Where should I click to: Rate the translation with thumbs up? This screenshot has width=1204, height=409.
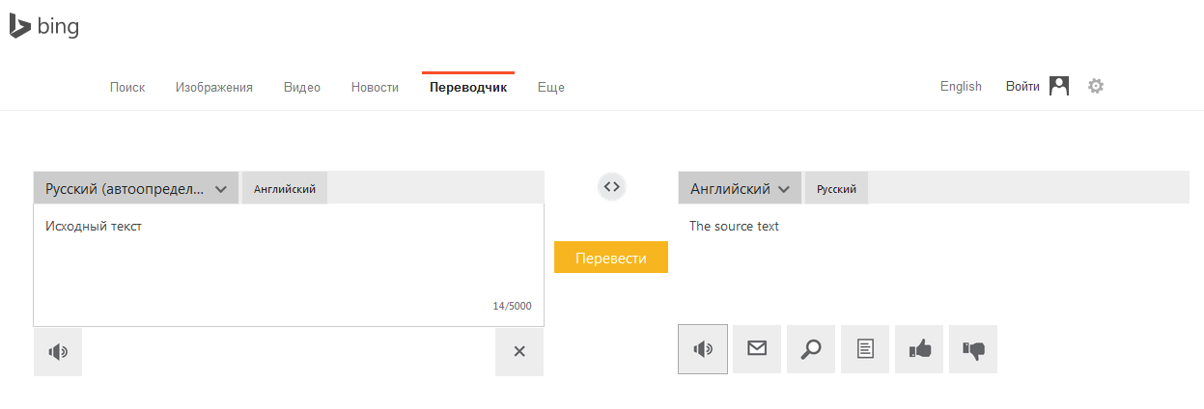(x=919, y=349)
